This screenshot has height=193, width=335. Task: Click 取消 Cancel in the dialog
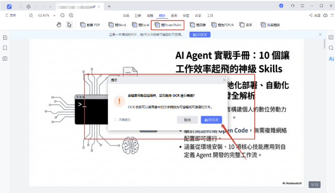[187, 120]
